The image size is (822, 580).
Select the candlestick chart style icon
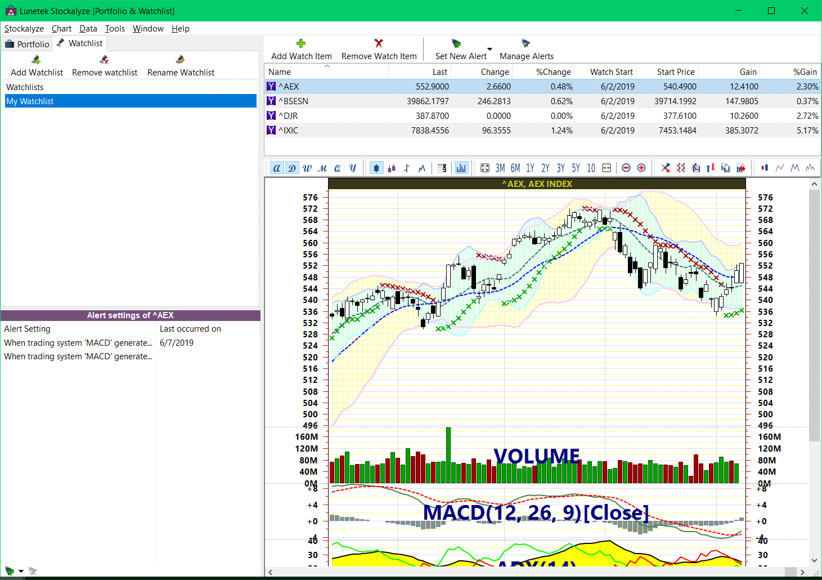(376, 167)
